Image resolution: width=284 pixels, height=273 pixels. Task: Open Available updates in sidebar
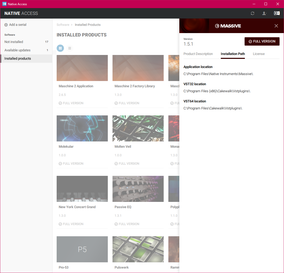pos(26,50)
